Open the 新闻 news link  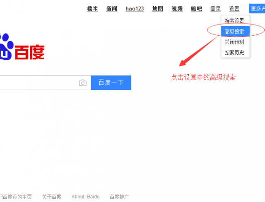tap(112, 9)
